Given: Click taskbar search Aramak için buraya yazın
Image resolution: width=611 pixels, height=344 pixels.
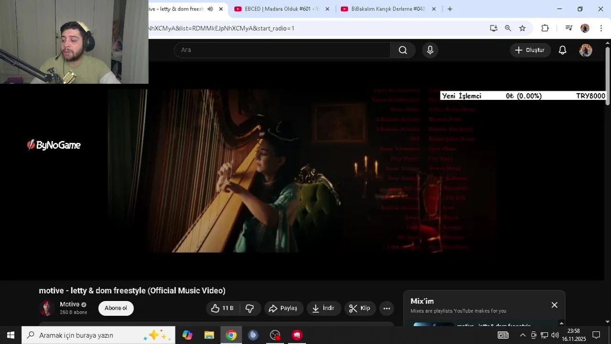Looking at the screenshot, I should 98,335.
